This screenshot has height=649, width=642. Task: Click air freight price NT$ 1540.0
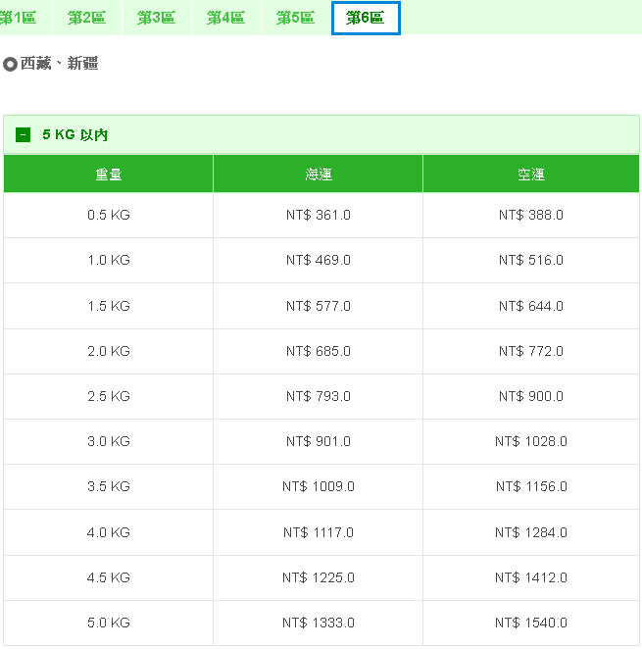[530, 623]
